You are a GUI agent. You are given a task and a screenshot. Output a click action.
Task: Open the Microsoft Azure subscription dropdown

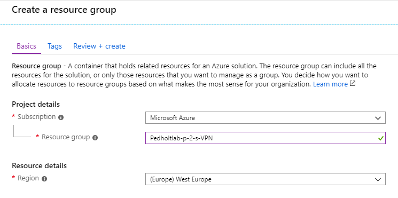click(266, 118)
